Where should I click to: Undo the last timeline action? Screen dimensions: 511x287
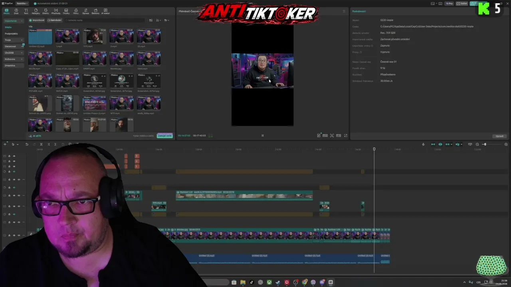27,144
